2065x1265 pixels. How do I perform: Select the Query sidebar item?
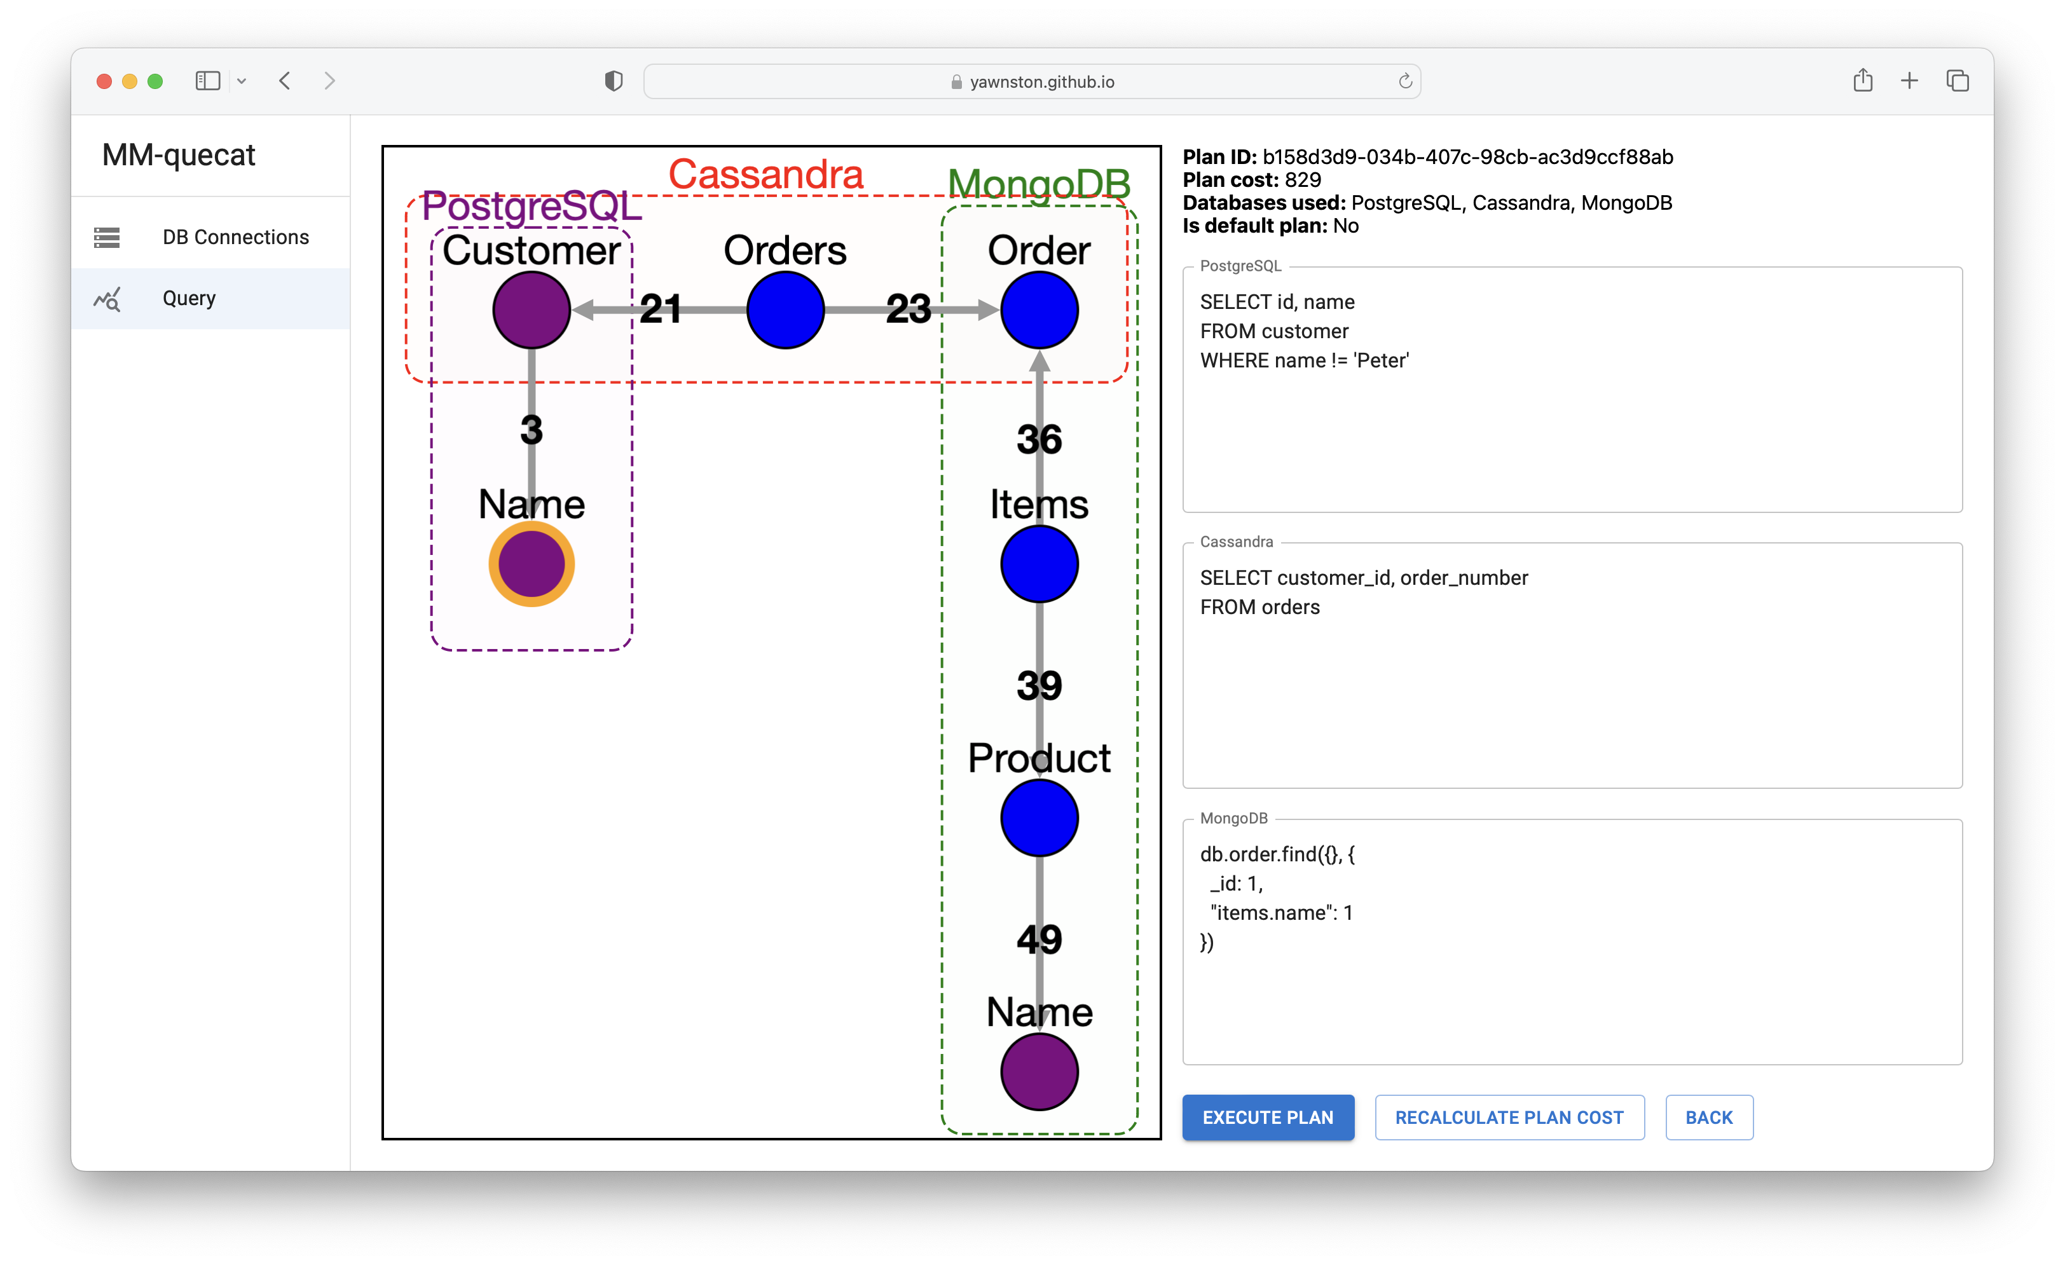pyautogui.click(x=210, y=298)
